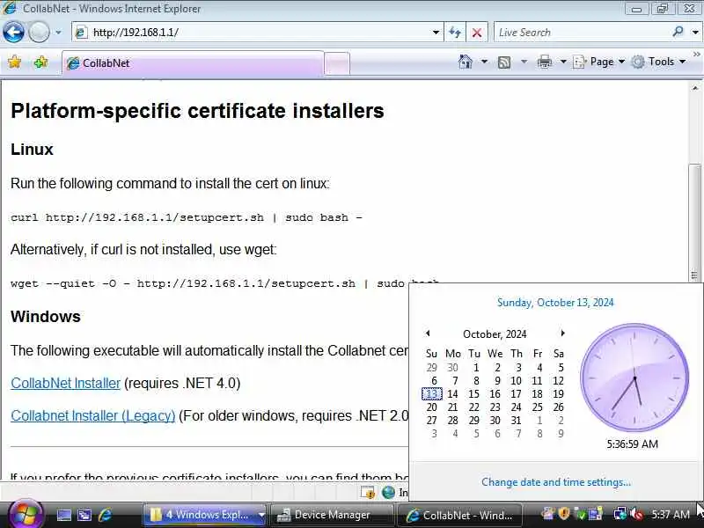Expand the address bar URL history dropdown
Image resolution: width=704 pixels, height=528 pixels.
(436, 33)
